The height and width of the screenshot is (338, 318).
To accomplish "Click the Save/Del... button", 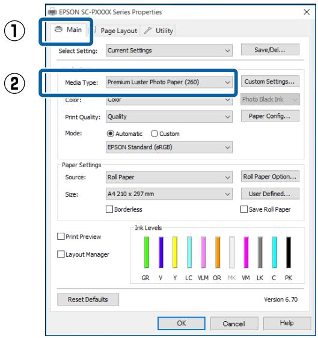I will [270, 49].
